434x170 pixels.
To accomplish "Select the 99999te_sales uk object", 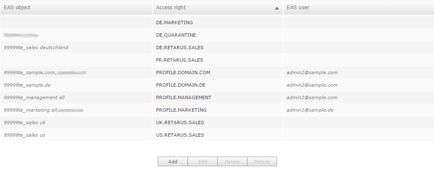I will [x=24, y=122].
